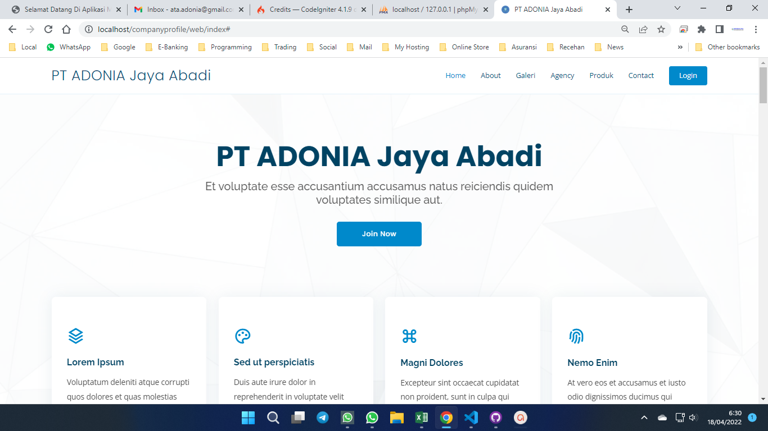768x431 pixels.
Task: Open the tab search dropdown arrow
Action: click(677, 8)
